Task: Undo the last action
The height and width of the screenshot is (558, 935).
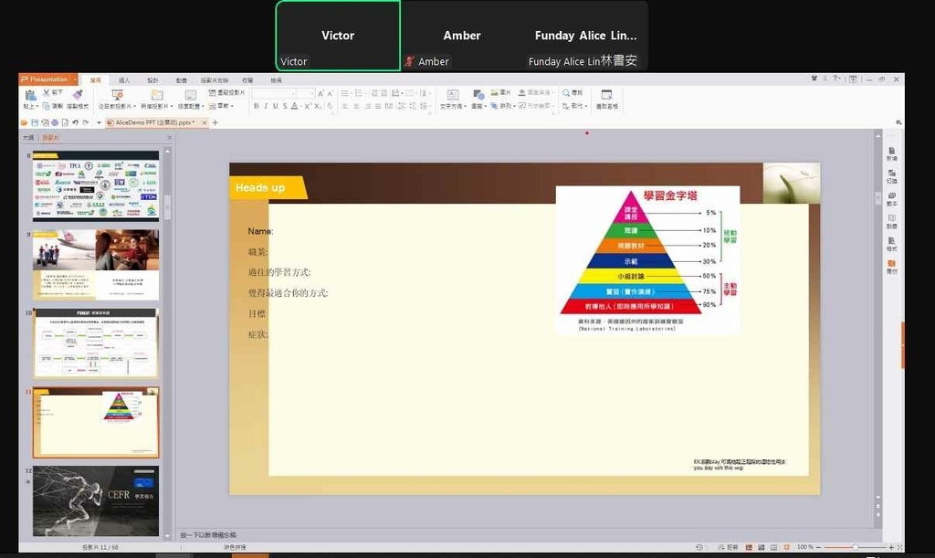Action: pyautogui.click(x=75, y=122)
